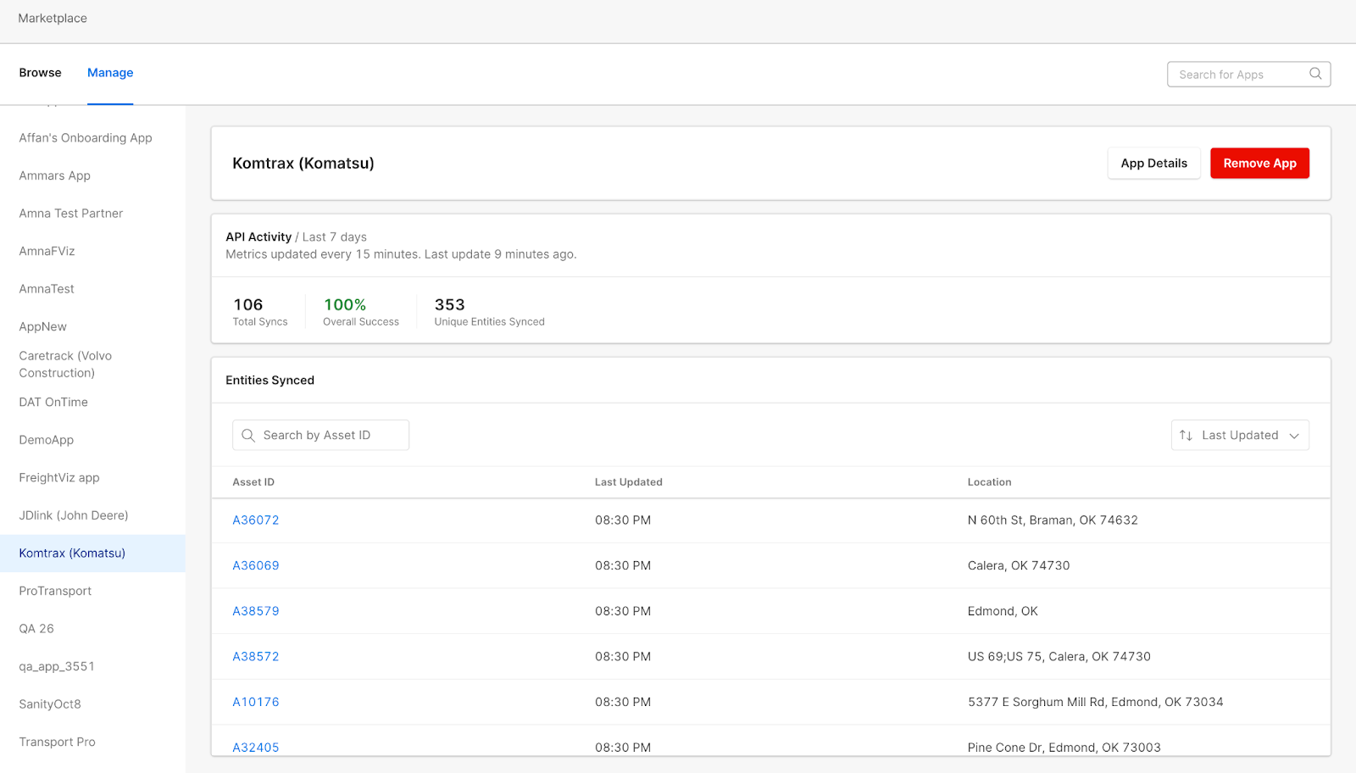Click location 5377 E Sorghum Mill Rd
The width and height of the screenshot is (1356, 773).
click(1096, 702)
